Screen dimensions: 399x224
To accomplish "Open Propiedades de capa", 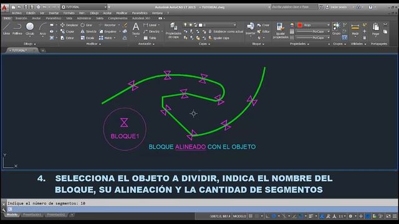I will pos(173,30).
